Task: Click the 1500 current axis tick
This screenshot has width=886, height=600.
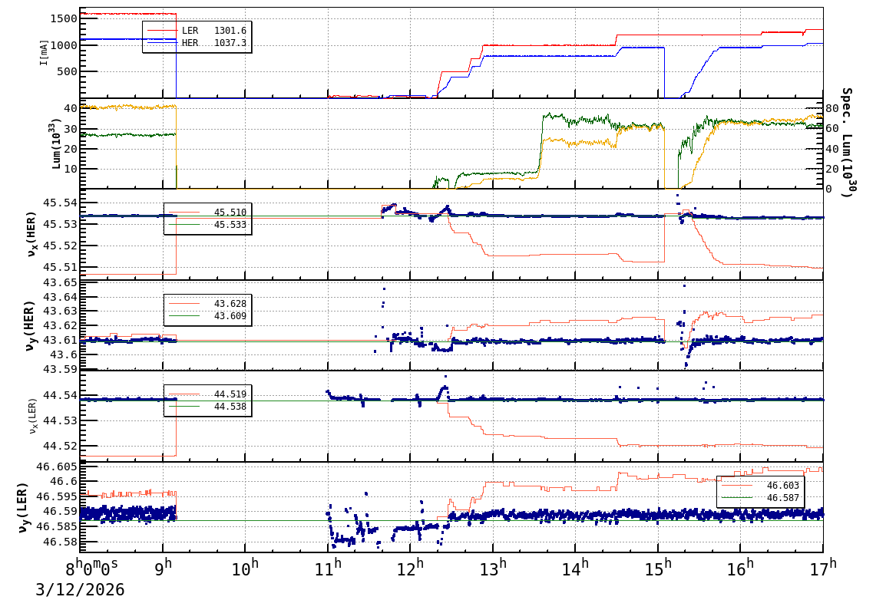Action: [63, 18]
